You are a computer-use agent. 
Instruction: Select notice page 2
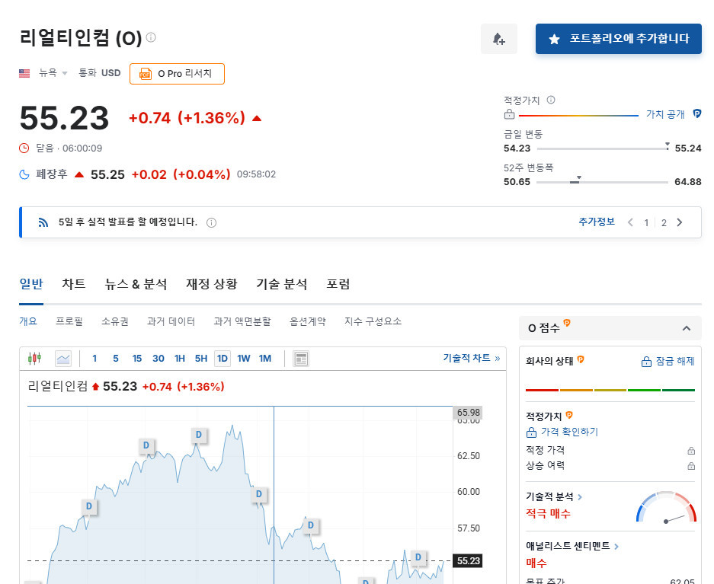tap(664, 223)
